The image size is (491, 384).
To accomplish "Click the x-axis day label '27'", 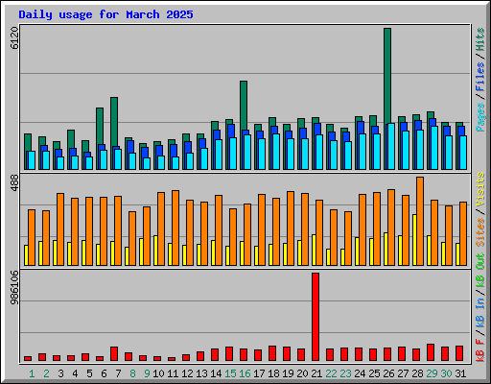I will 403,373.
